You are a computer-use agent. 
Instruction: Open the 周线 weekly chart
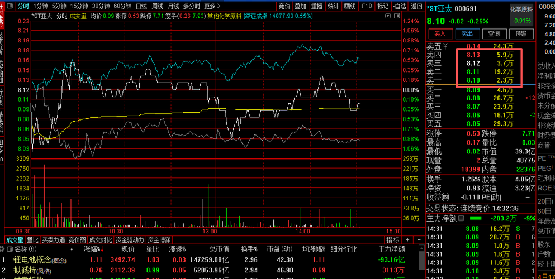pyautogui.click(x=158, y=6)
